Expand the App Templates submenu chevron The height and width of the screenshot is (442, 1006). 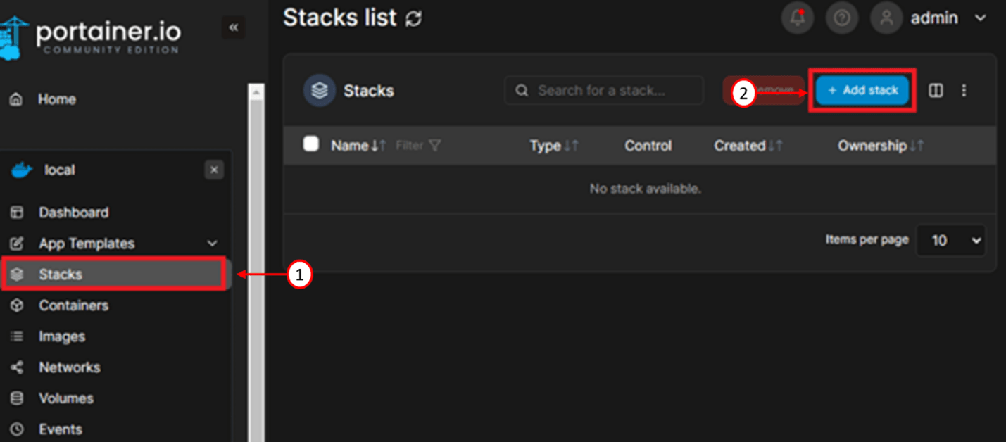click(212, 244)
